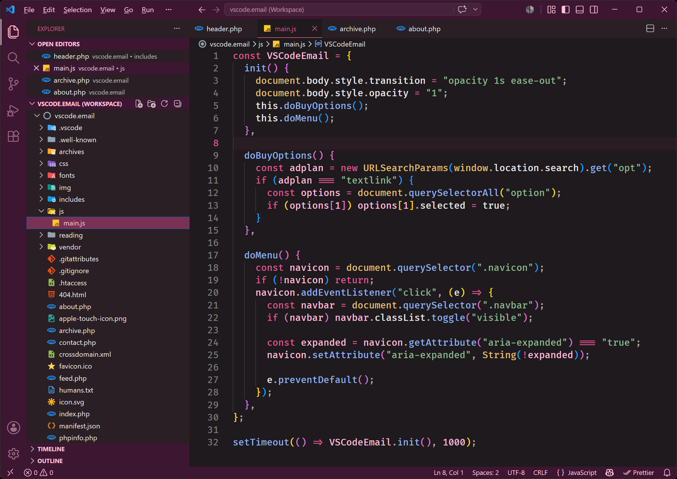Go forward with the navigation arrow
Image resolution: width=677 pixels, height=479 pixels.
(x=216, y=10)
